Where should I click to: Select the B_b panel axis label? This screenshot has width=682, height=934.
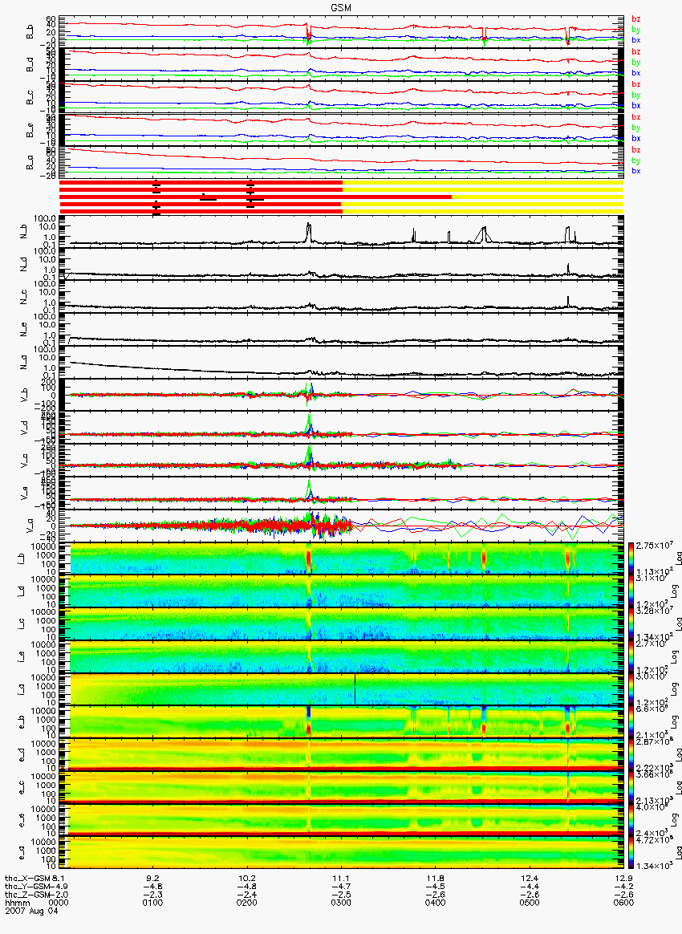click(x=30, y=31)
